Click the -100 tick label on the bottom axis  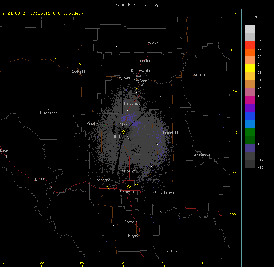40,263
